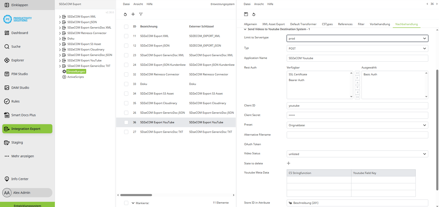The height and width of the screenshot is (207, 439).
Task: Open the Suche search section
Action: [x=7, y=46]
